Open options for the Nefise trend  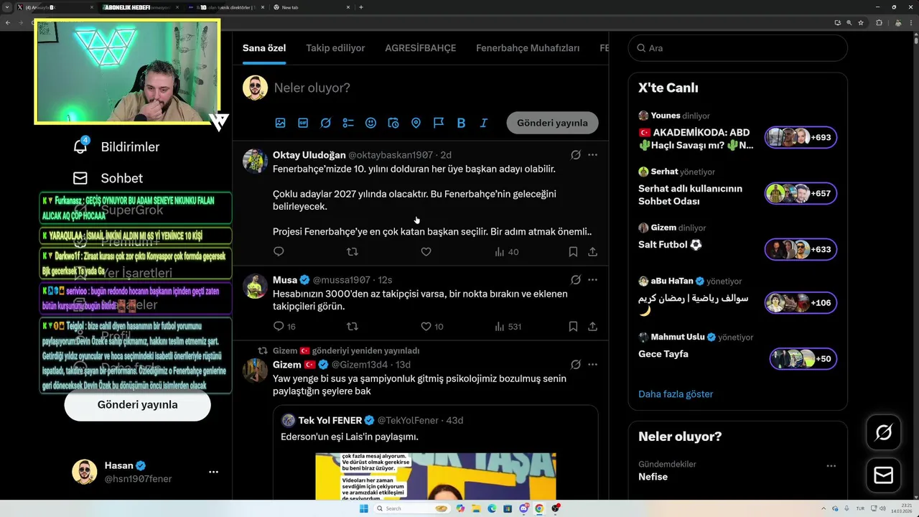click(x=831, y=465)
